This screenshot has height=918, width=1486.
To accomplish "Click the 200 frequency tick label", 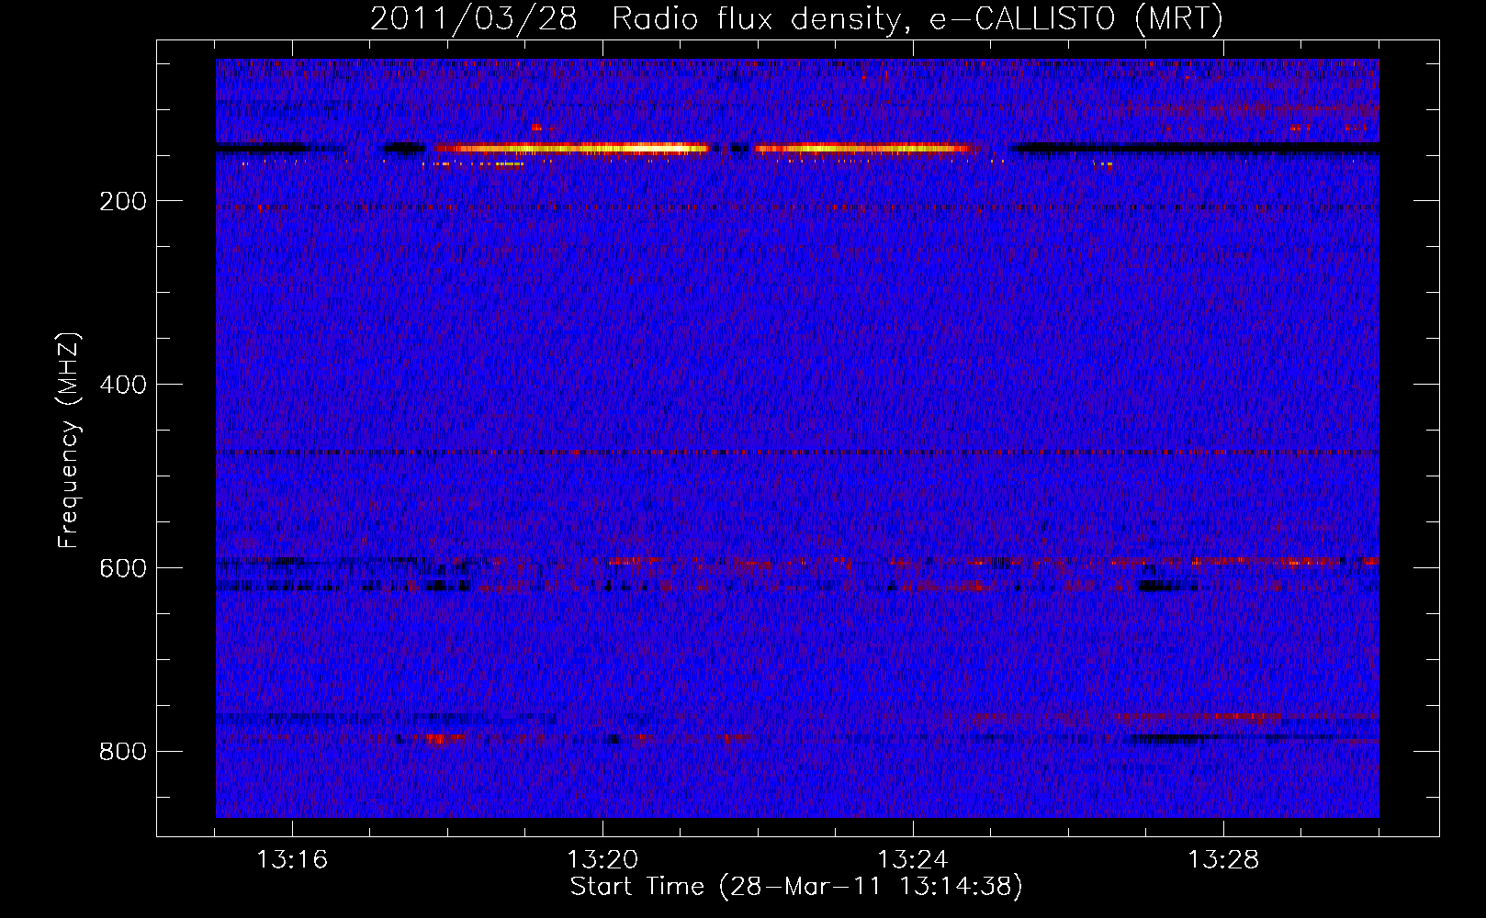I will pos(123,201).
